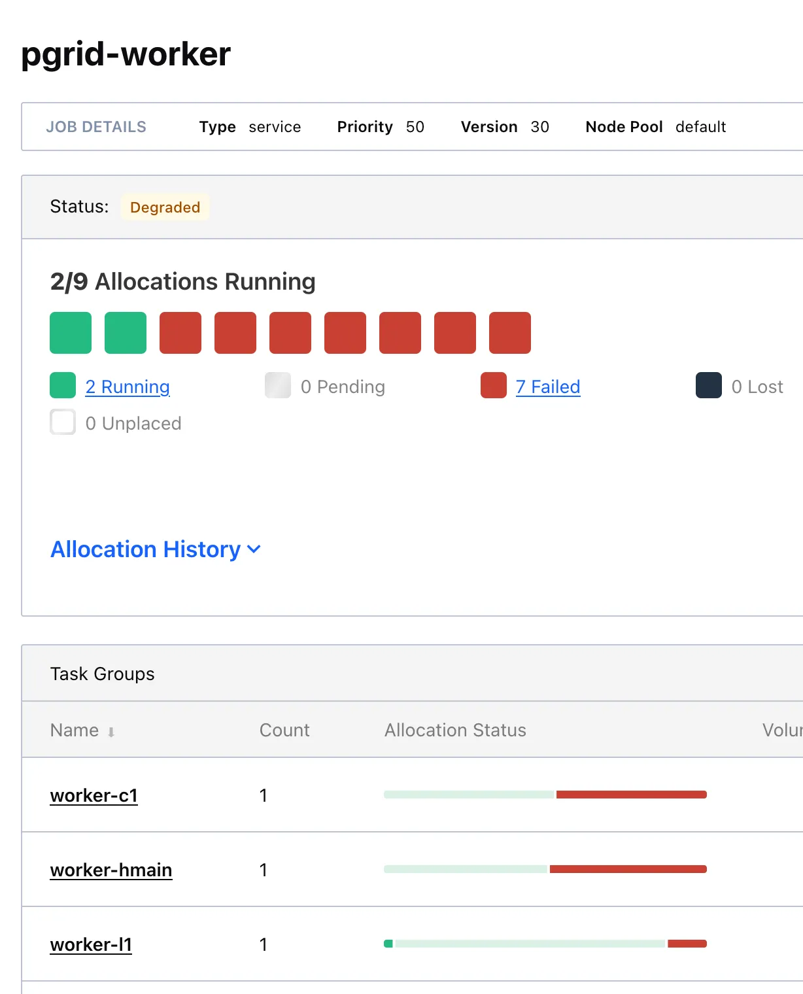This screenshot has height=994, width=803.
Task: Expand the Allocation History section
Action: tap(146, 549)
